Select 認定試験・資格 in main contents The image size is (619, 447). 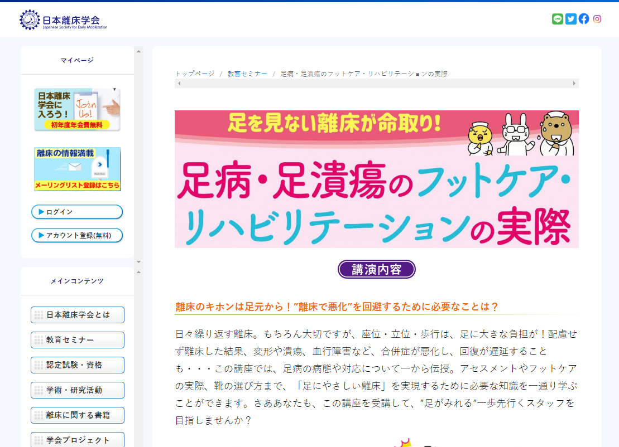[x=78, y=365]
